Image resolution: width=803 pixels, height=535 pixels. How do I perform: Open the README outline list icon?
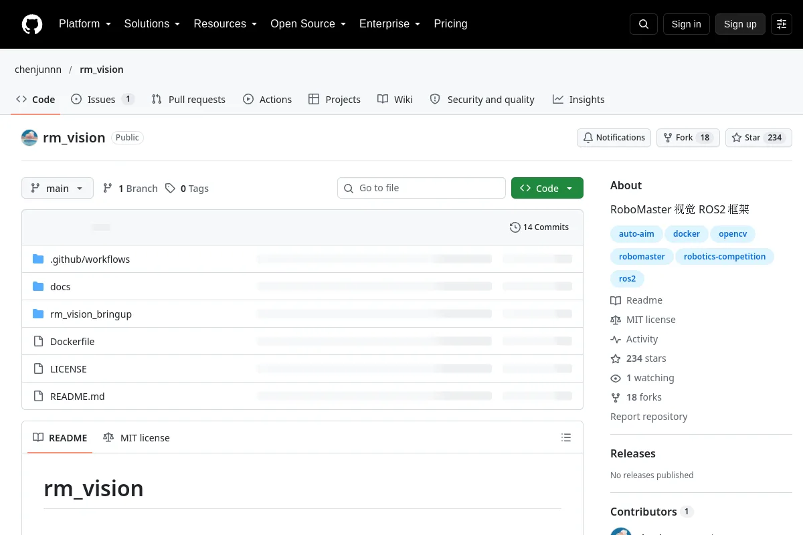566,437
